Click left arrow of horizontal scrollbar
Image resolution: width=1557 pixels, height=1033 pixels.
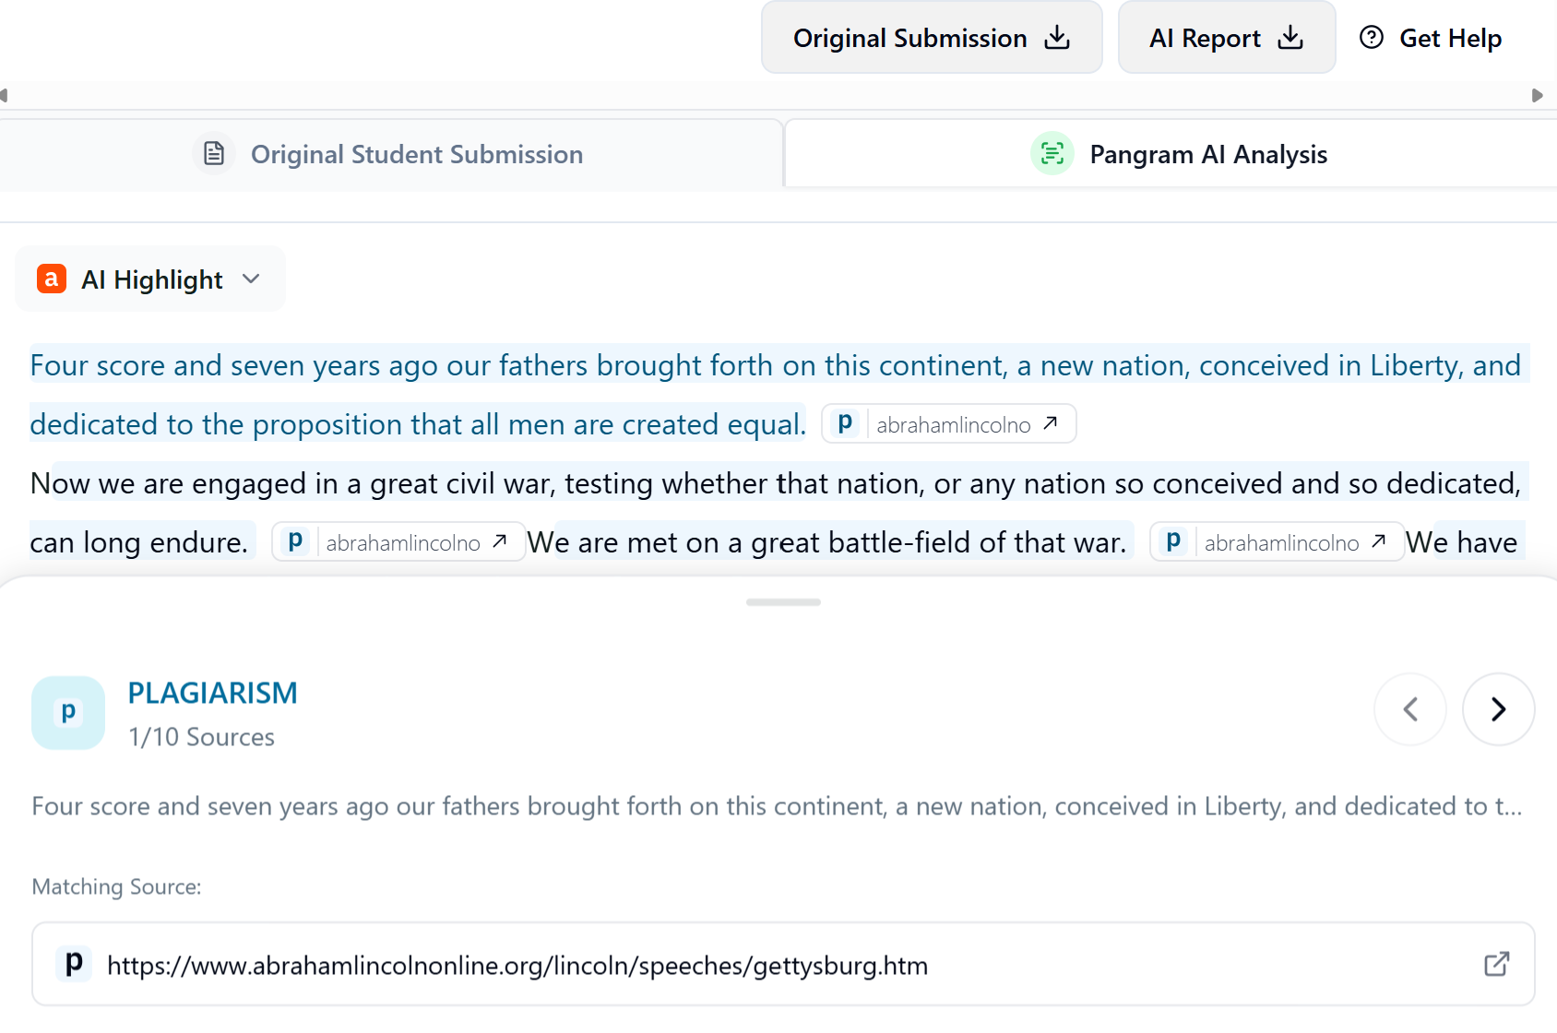(5, 96)
